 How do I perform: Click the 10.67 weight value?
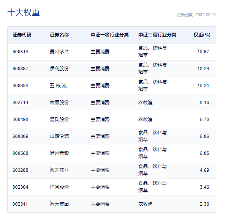203,52
